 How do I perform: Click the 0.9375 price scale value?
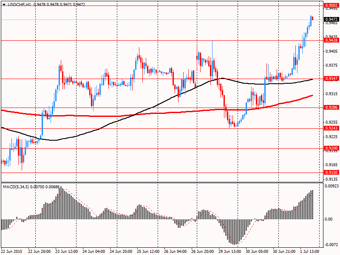(x=331, y=65)
